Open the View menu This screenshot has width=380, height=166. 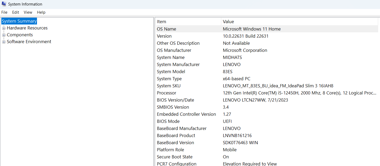28,12
